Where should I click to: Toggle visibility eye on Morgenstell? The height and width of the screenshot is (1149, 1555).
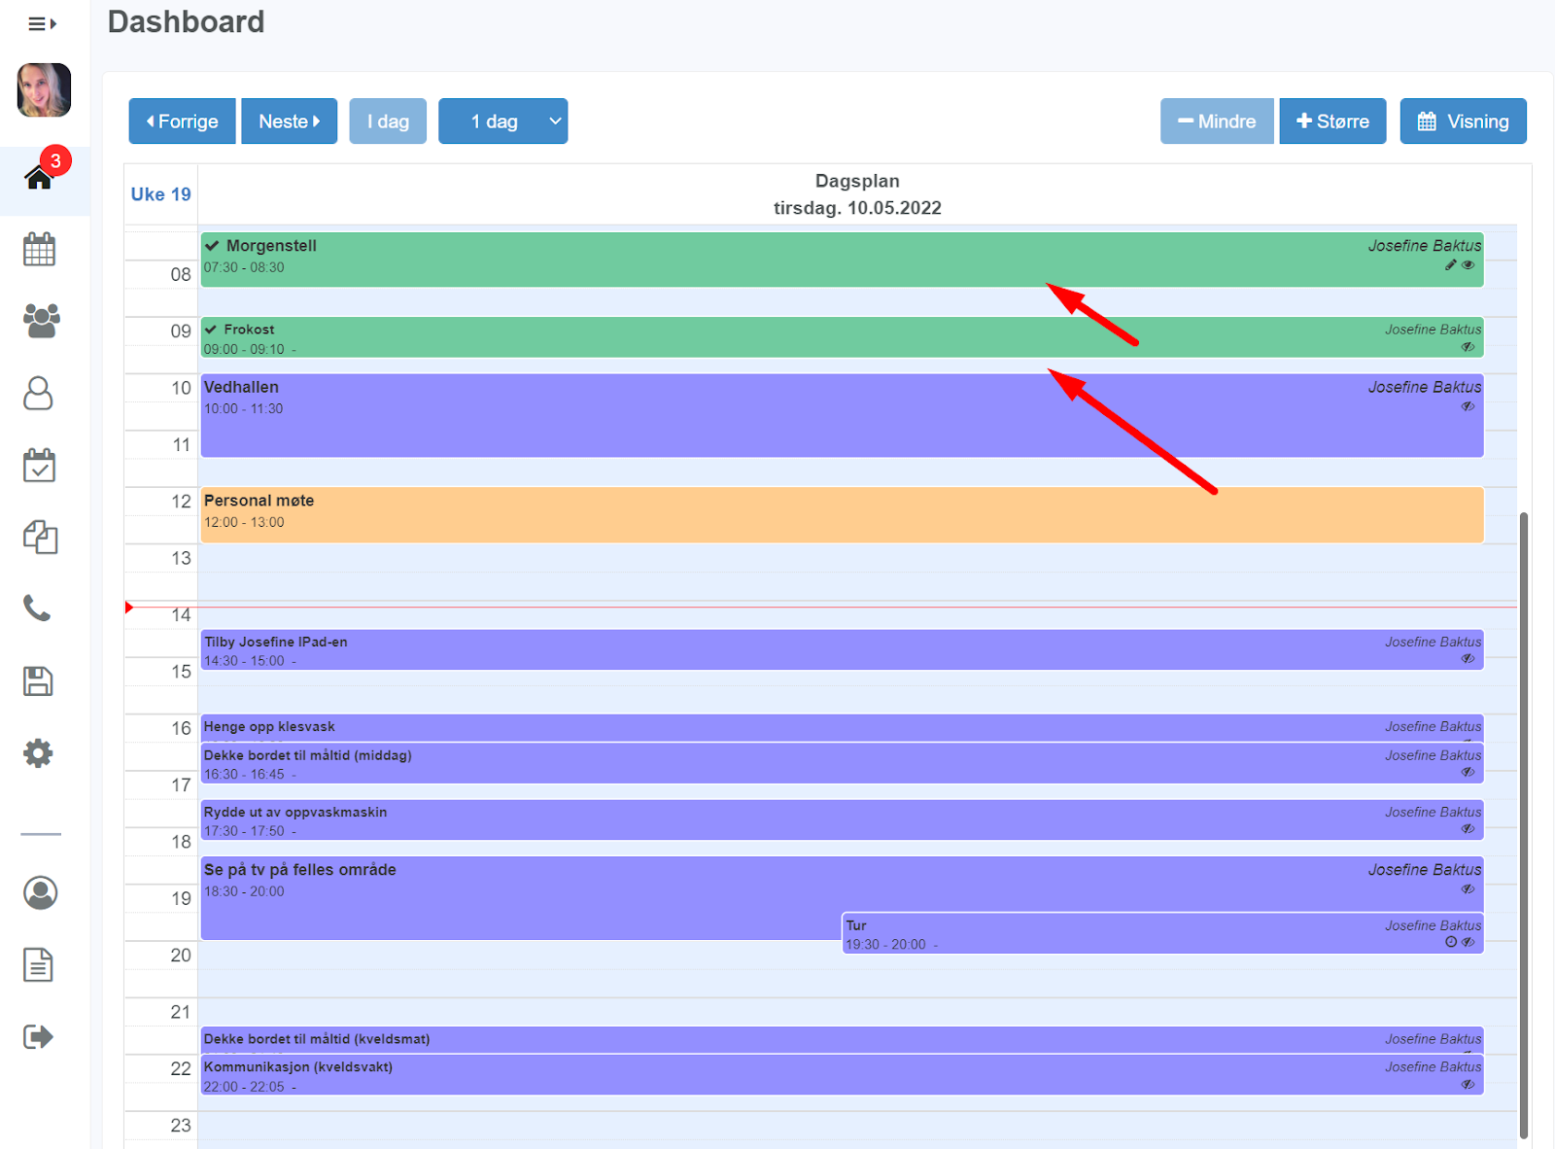click(1469, 264)
